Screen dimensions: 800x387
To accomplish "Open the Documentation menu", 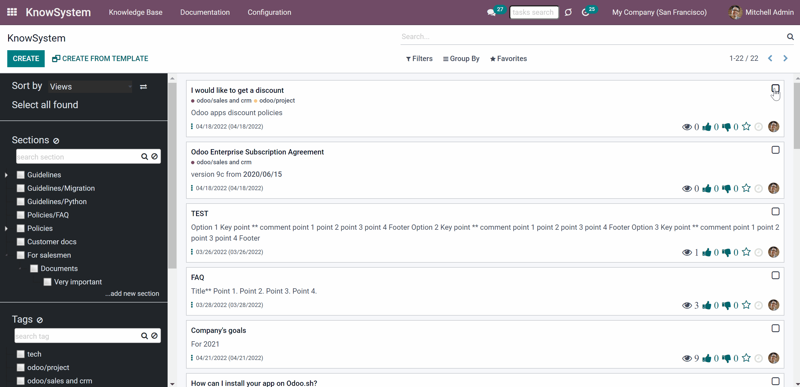I will tap(205, 12).
